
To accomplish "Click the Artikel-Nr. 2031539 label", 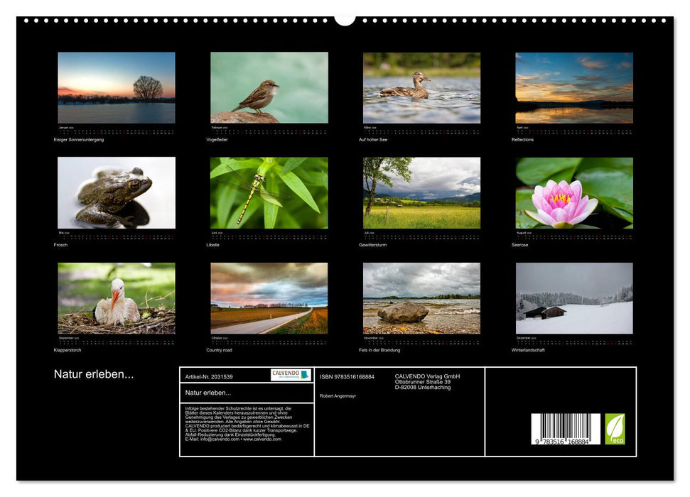I will [210, 377].
